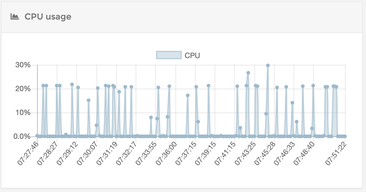The image size is (366, 192).
Task: Click the area chart icon beside CPU usage
Action: (x=14, y=17)
